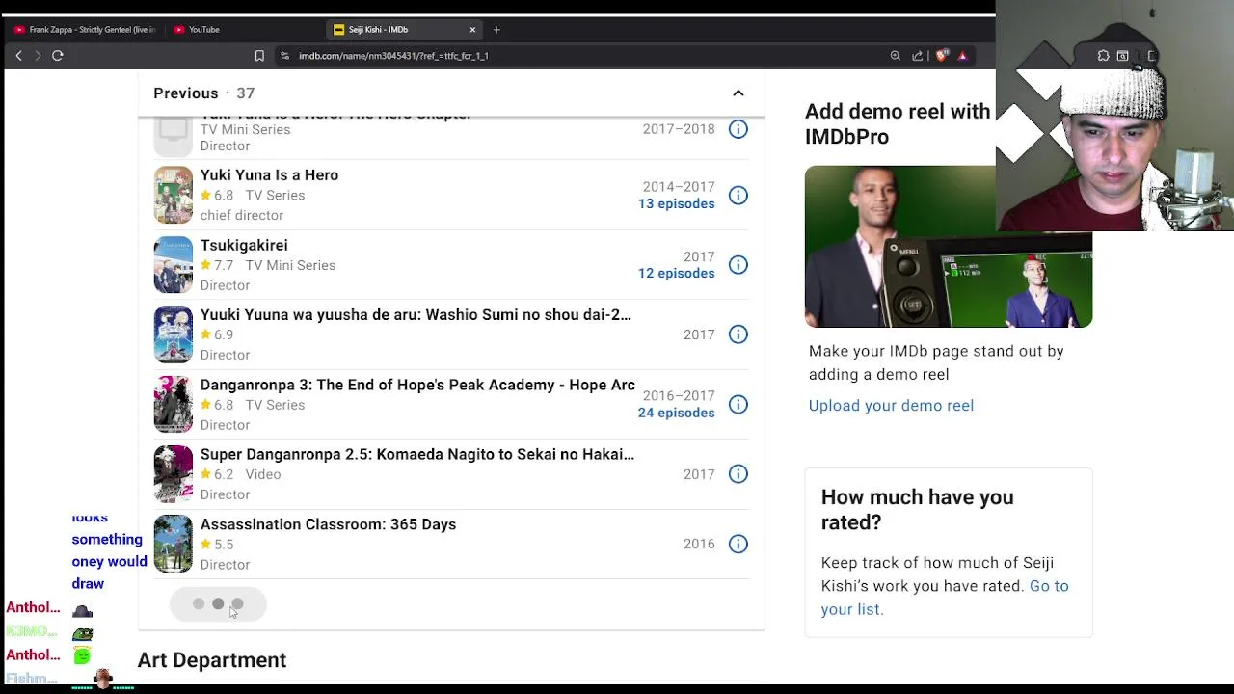Click the 5.5 rating of Assassination Classroom
This screenshot has width=1234, height=694.
(217, 545)
